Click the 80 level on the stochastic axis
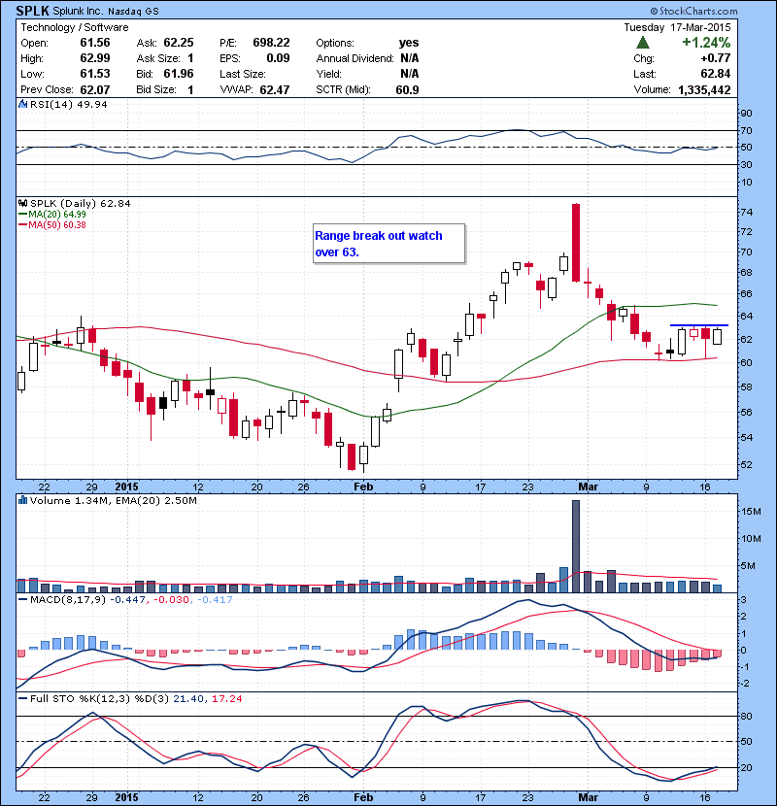This screenshot has height=806, width=777. (746, 716)
